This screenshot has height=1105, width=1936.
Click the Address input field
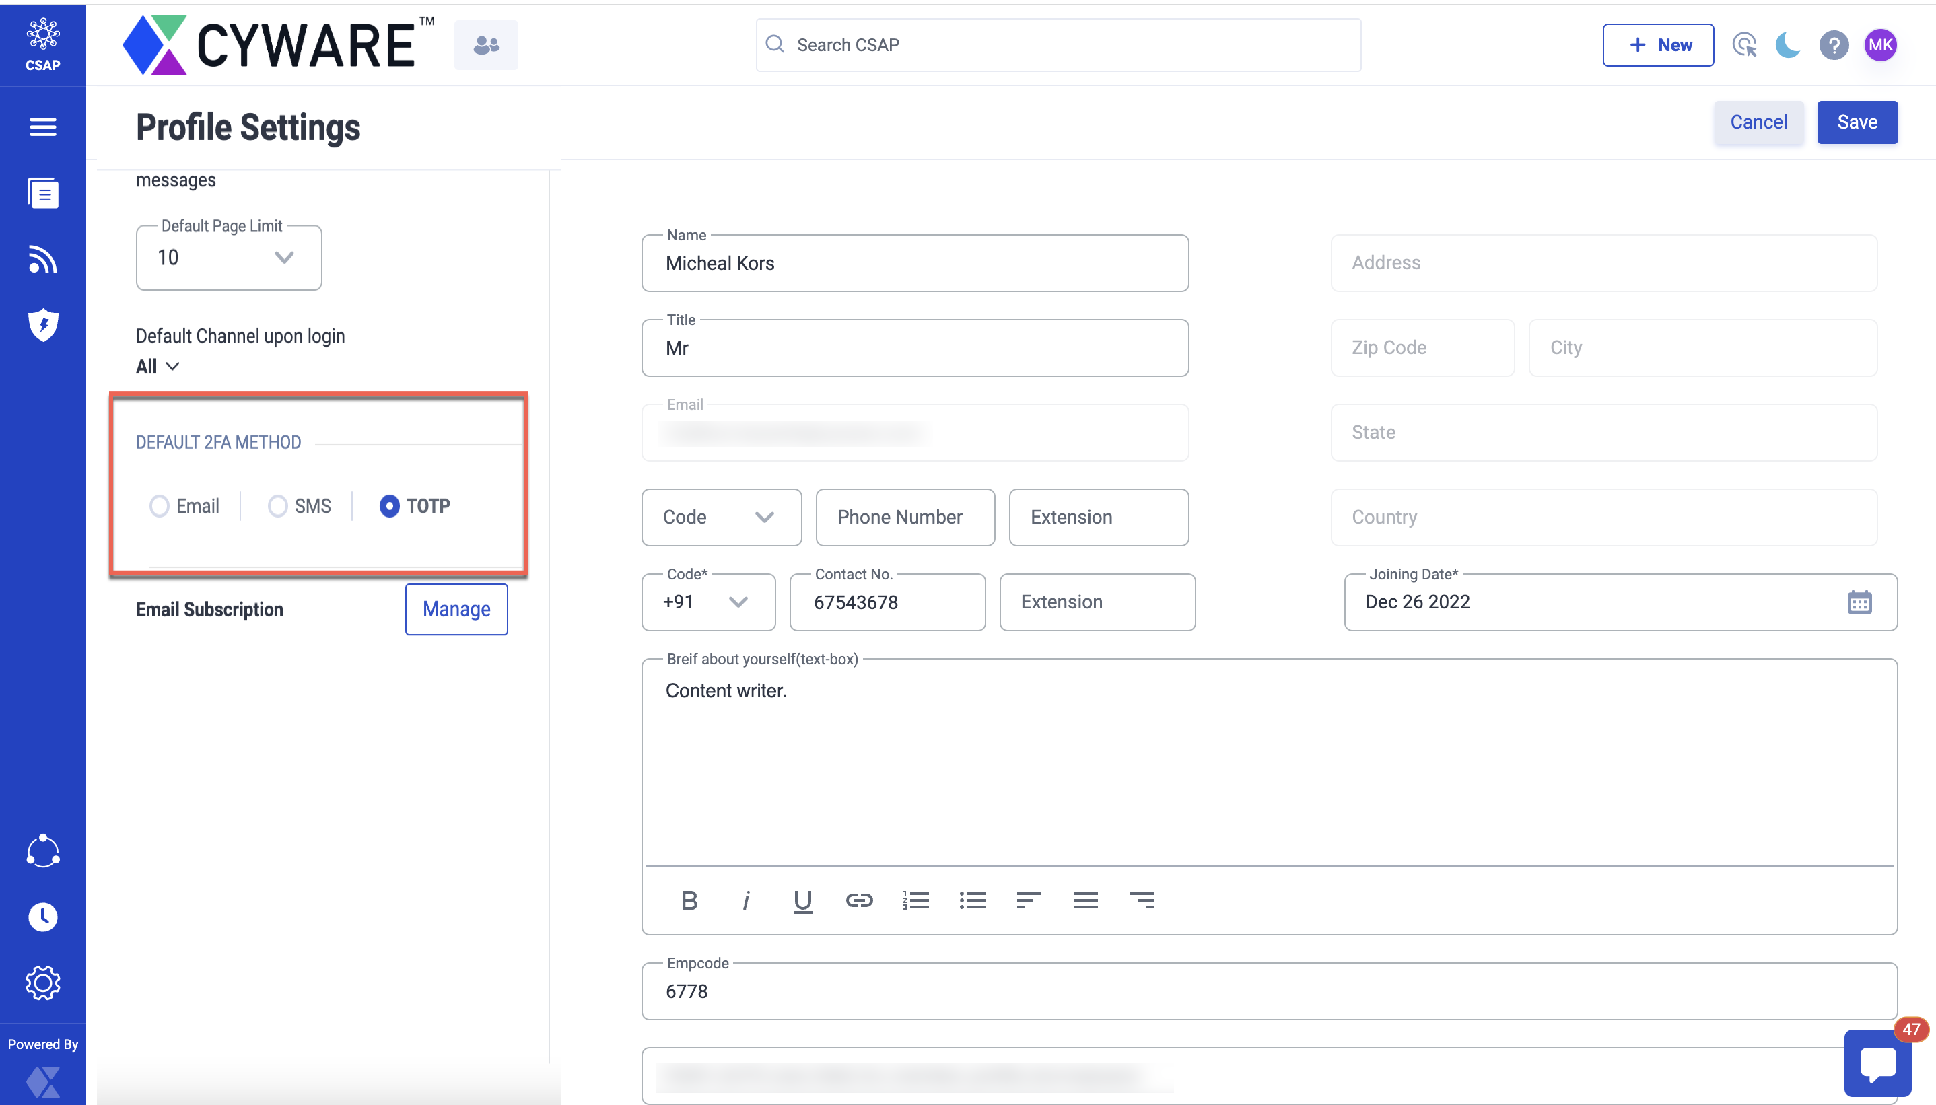(1603, 262)
